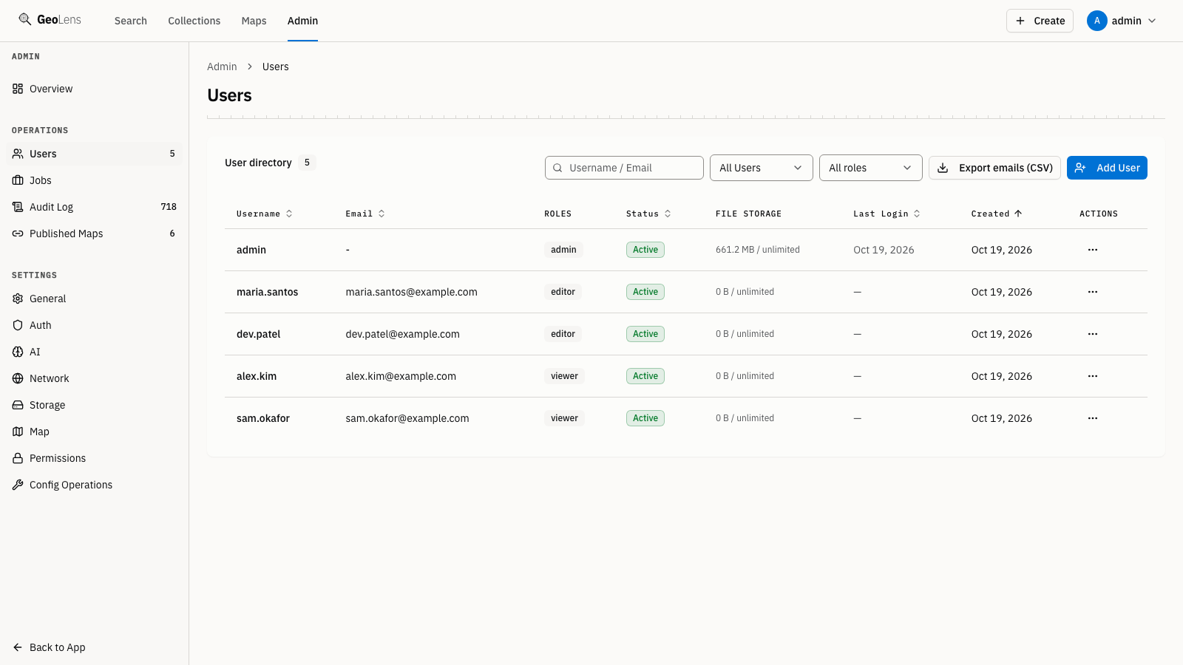Click the viewer role badge for sam.okafor
This screenshot has width=1183, height=665.
564,418
